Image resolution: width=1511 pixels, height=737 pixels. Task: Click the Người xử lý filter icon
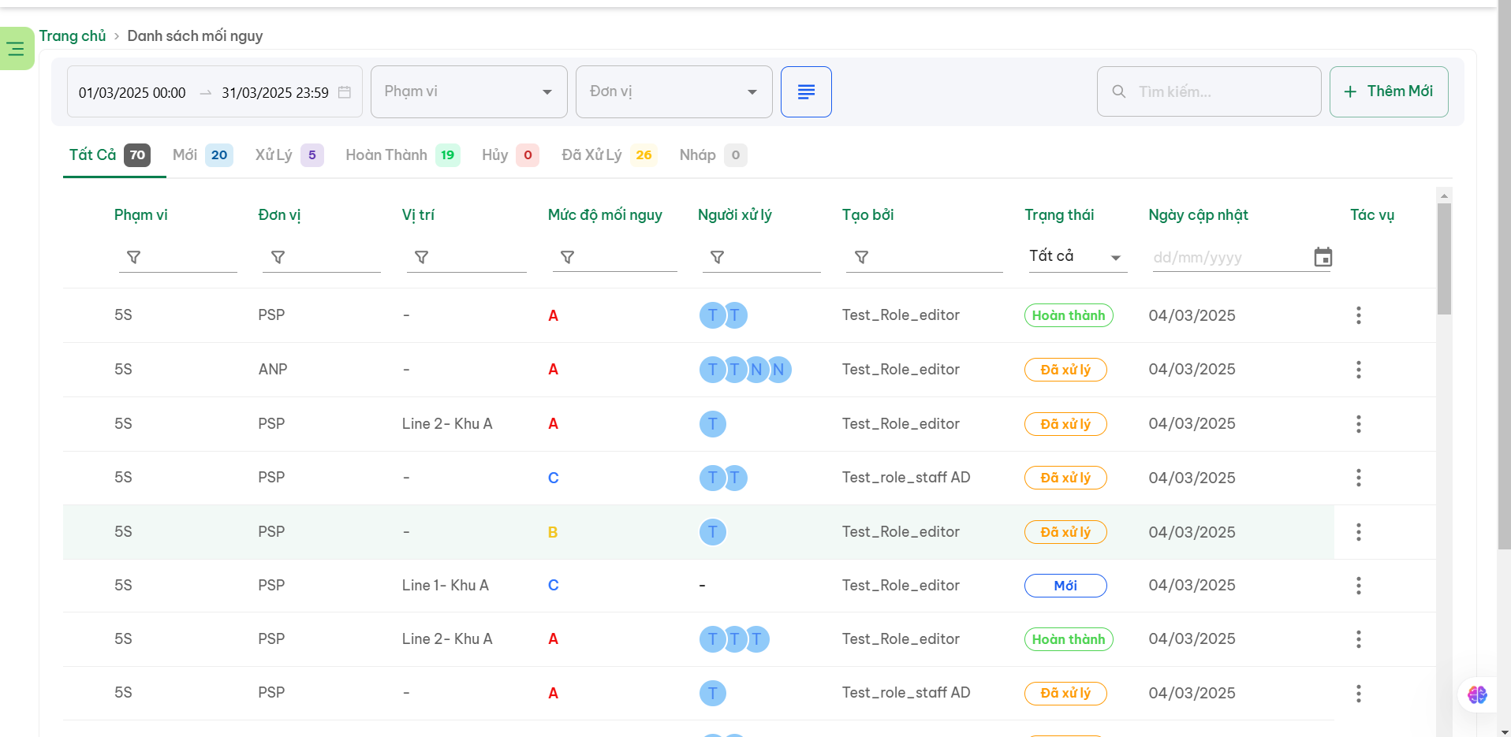[717, 258]
